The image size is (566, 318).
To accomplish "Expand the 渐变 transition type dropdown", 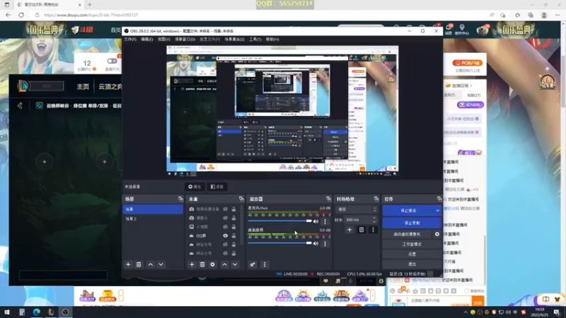I will coord(357,209).
